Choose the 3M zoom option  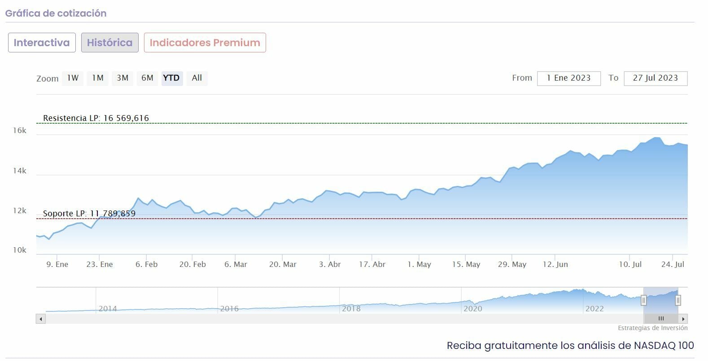point(122,78)
